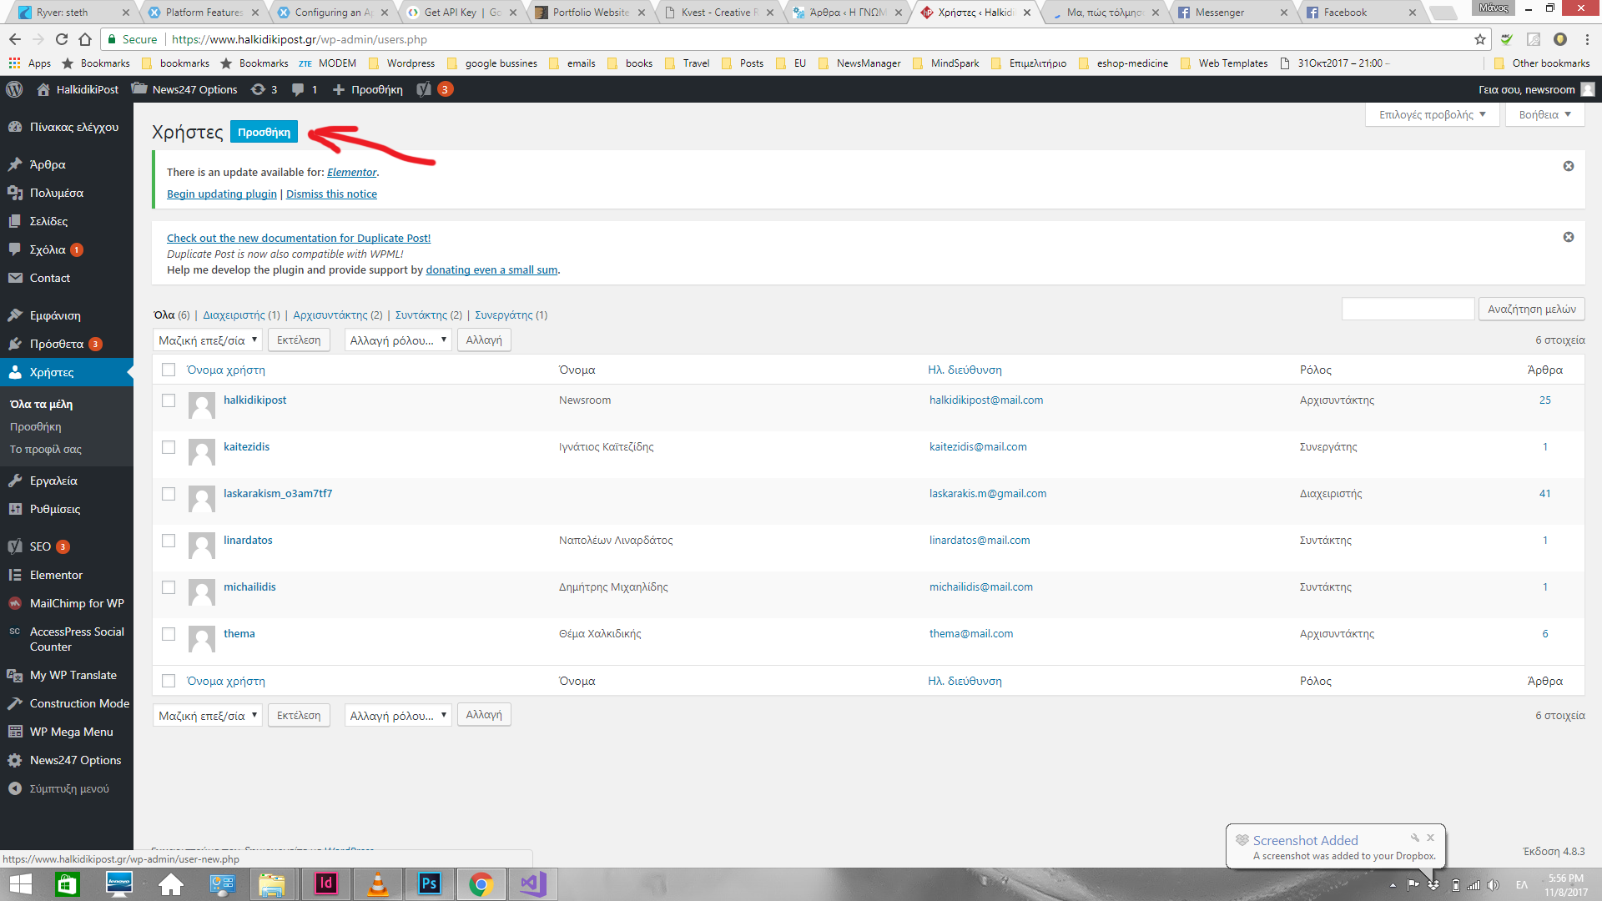Dismiss the Elementor update notice

pyautogui.click(x=1568, y=166)
